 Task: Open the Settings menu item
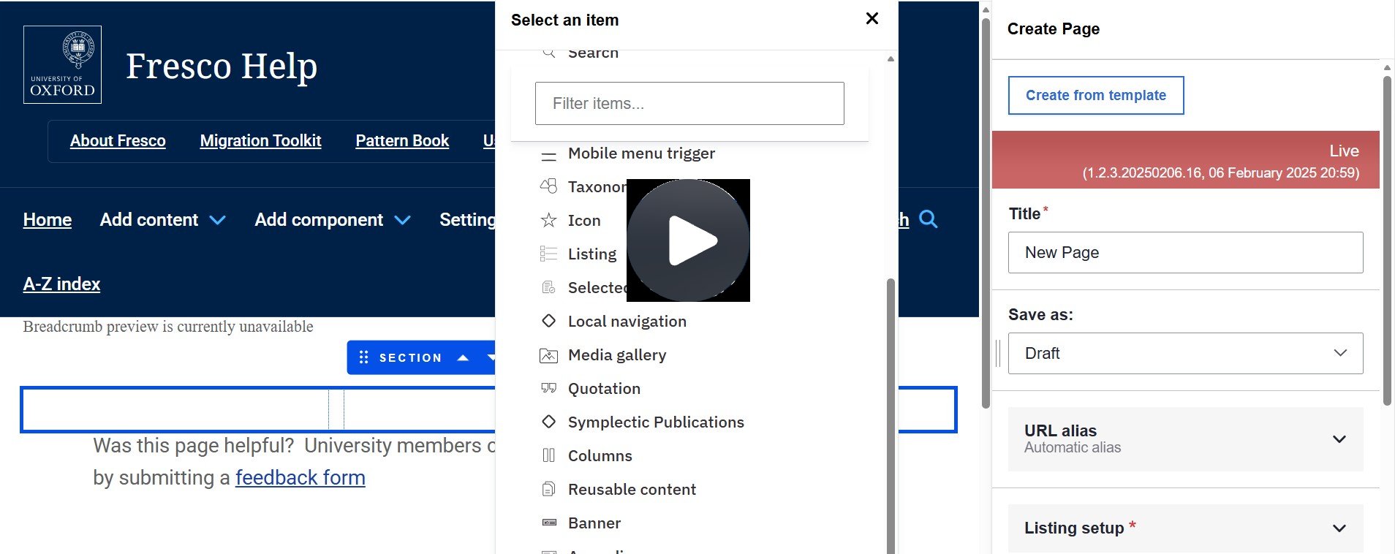coord(467,220)
